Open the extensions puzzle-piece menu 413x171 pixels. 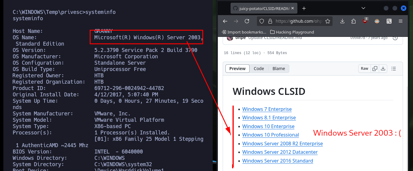(x=353, y=21)
